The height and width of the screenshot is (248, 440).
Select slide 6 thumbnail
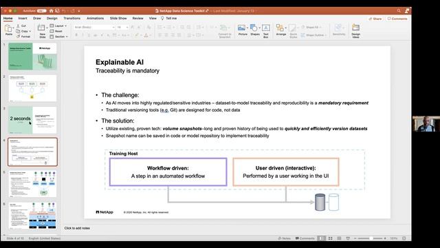32,216
